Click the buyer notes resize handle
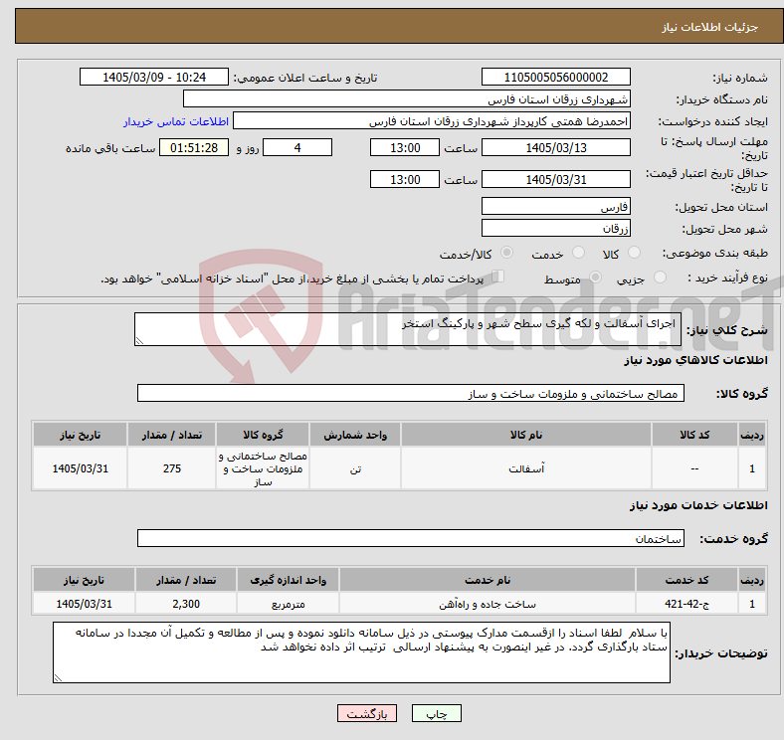This screenshot has height=740, width=784. pos(58,678)
